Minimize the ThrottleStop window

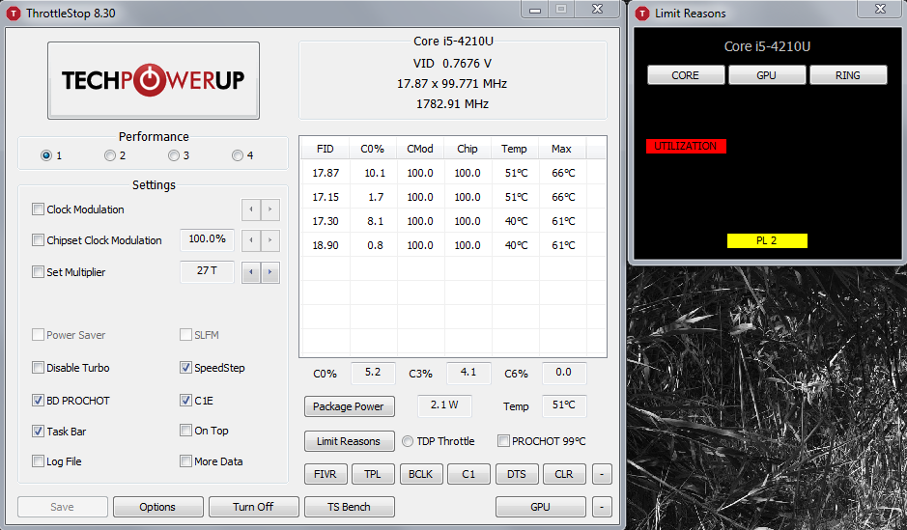pyautogui.click(x=535, y=10)
